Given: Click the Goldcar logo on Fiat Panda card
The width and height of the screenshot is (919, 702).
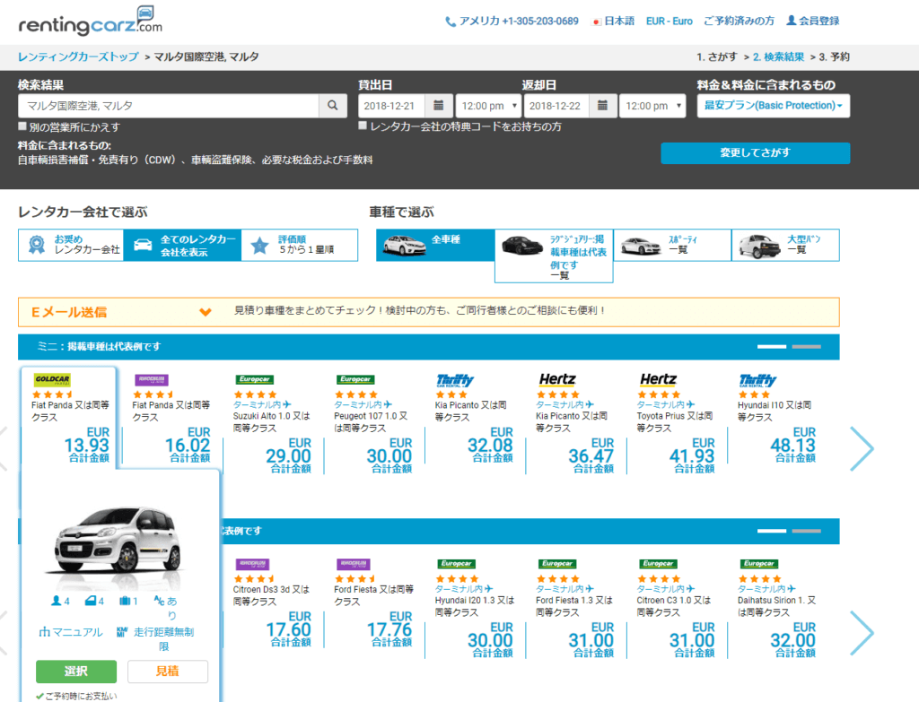Looking at the screenshot, I should point(52,379).
